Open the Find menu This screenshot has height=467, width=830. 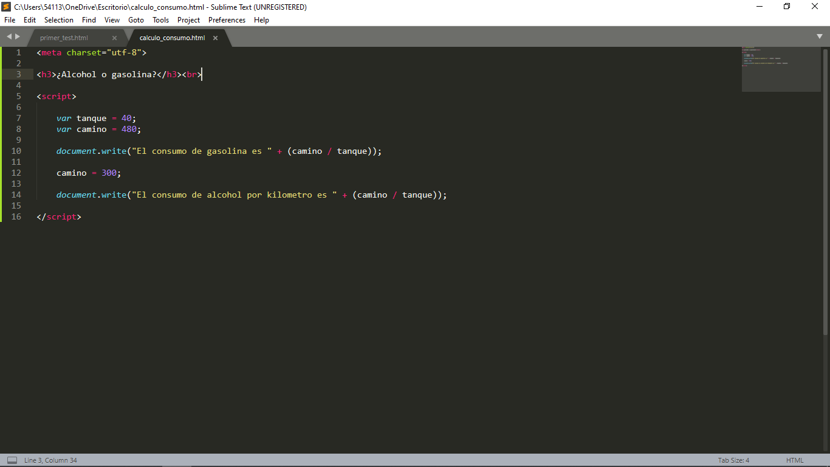(89, 20)
